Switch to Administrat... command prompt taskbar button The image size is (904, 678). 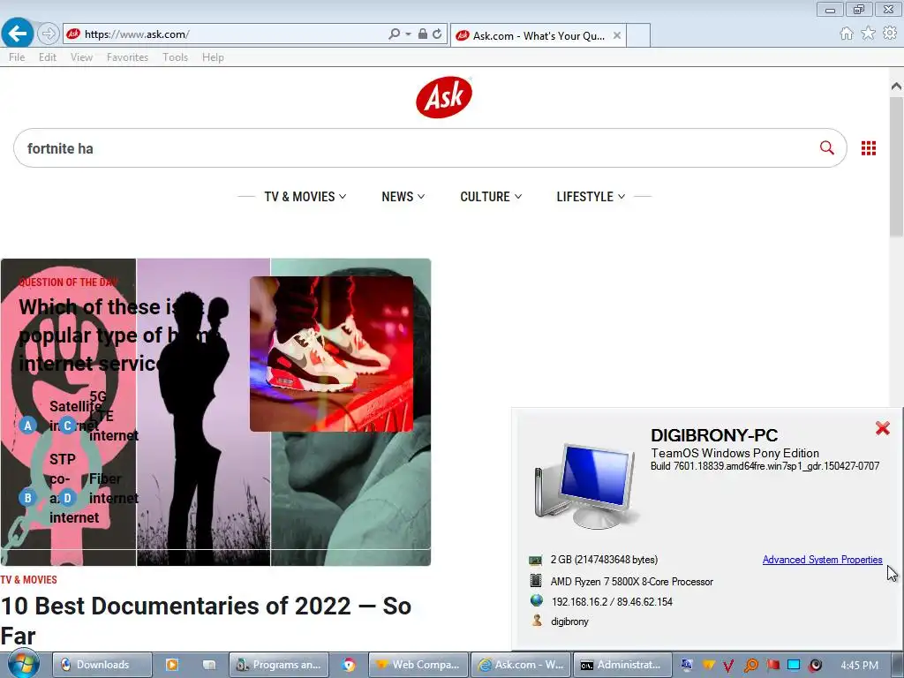pos(623,665)
